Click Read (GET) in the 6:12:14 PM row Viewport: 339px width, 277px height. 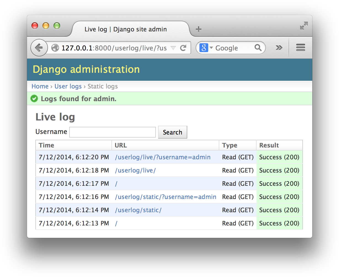238,210
